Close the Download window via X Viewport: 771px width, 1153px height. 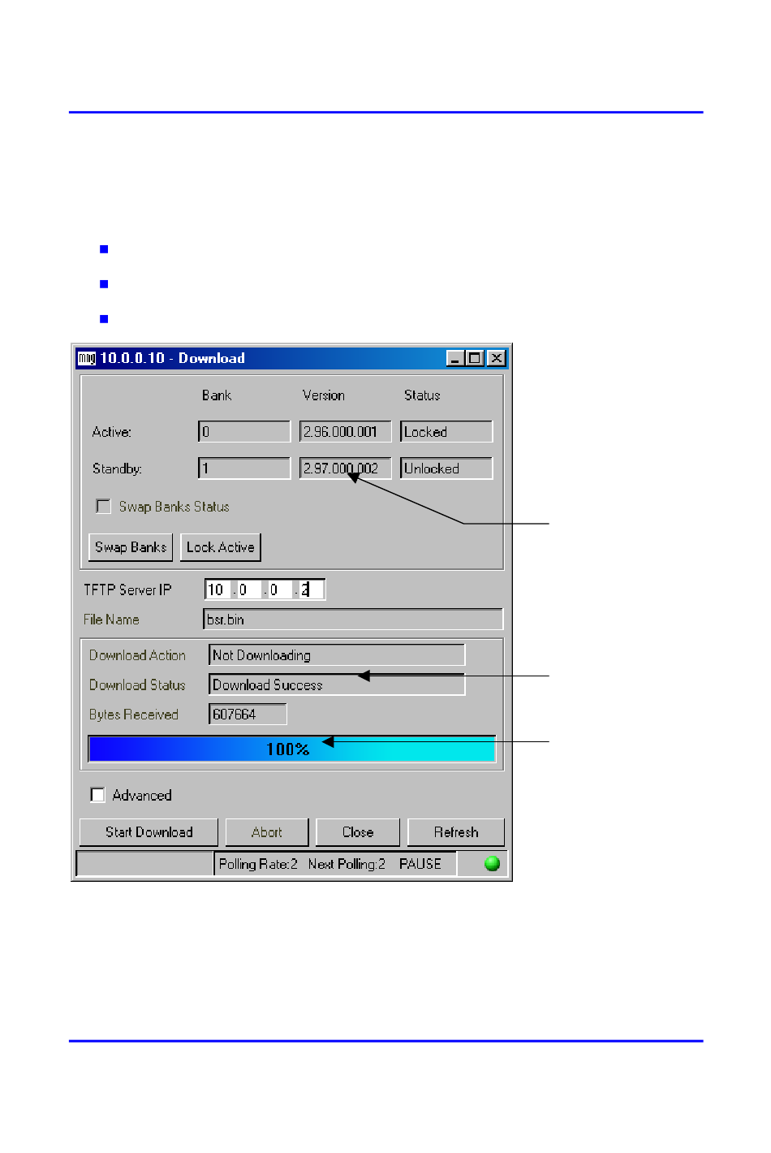coord(496,358)
